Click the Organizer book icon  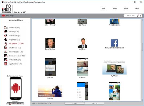point(6,40)
